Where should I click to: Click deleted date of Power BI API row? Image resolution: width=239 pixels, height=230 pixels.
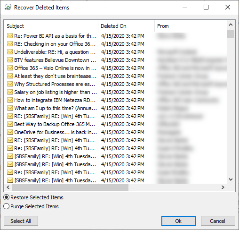123,36
